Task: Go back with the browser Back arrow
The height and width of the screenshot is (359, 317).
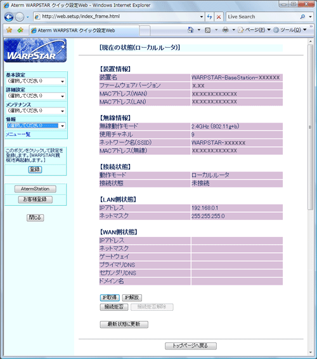Action: pyautogui.click(x=9, y=17)
